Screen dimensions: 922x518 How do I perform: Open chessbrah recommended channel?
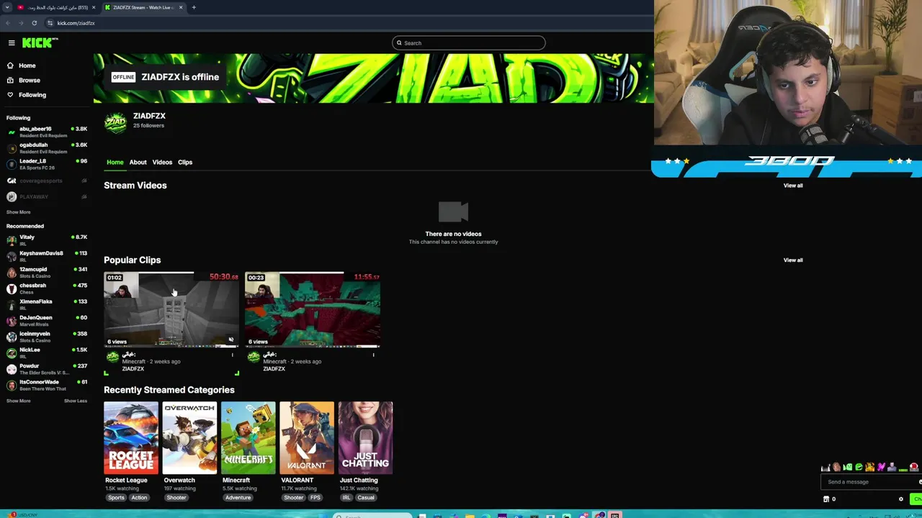[x=47, y=288]
